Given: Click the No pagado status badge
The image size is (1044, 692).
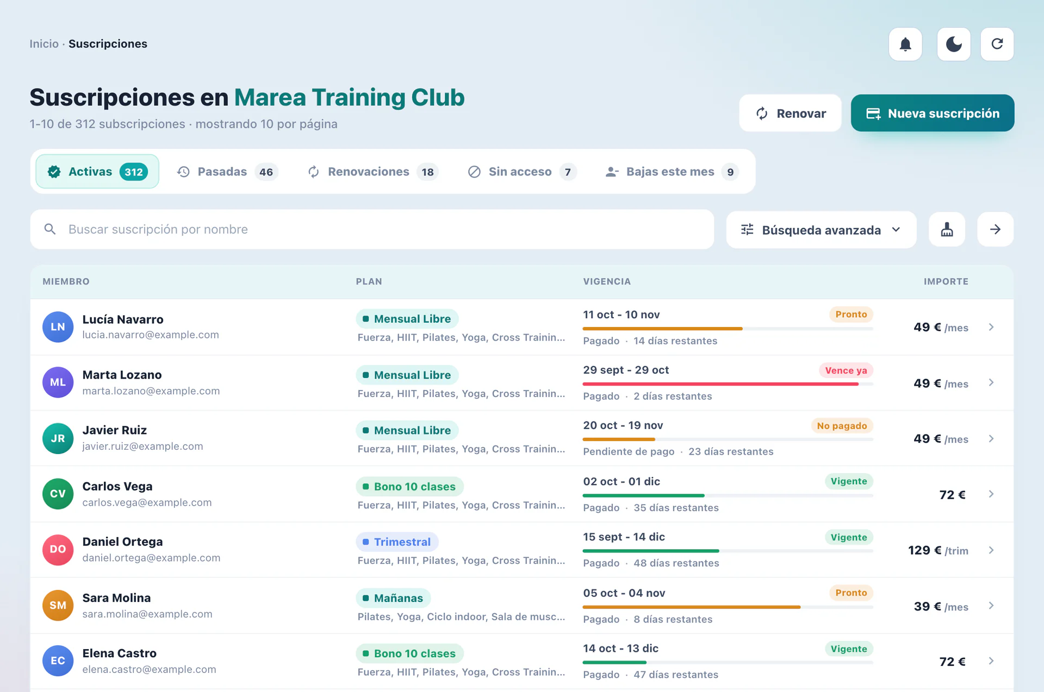Looking at the screenshot, I should pyautogui.click(x=842, y=426).
